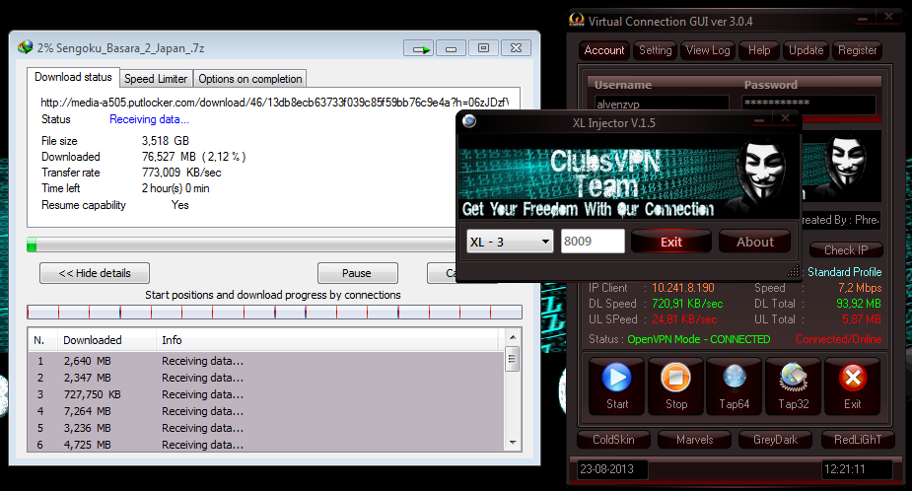The width and height of the screenshot is (912, 491).
Task: Click the Register tab
Action: pos(858,50)
